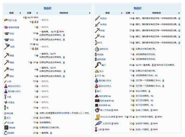Image resolution: width=185 pixels, height=137 pixels.
Task: Click the disco ball item icon
Action: [x=97, y=49]
